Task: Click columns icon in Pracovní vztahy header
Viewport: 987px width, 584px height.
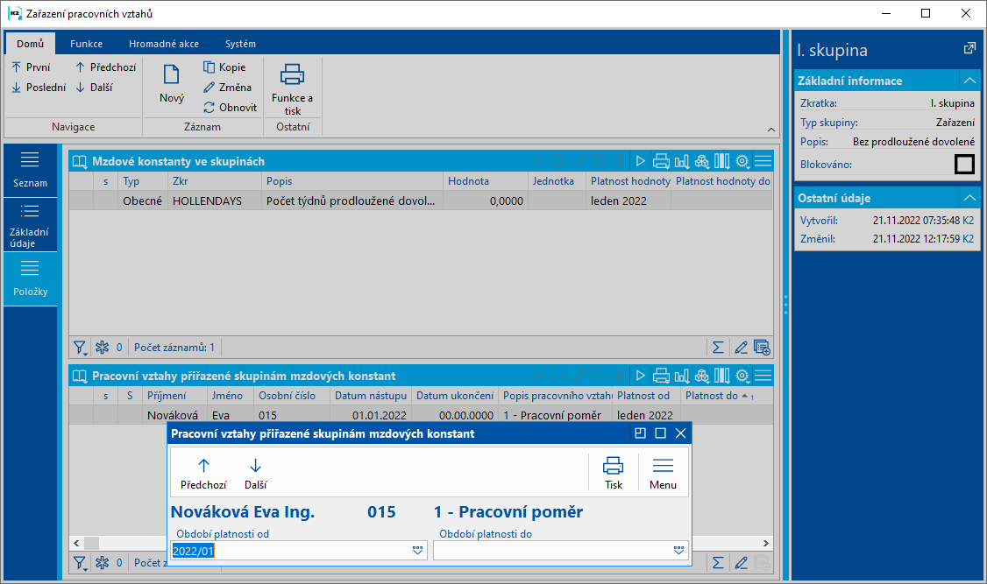Action: point(722,376)
